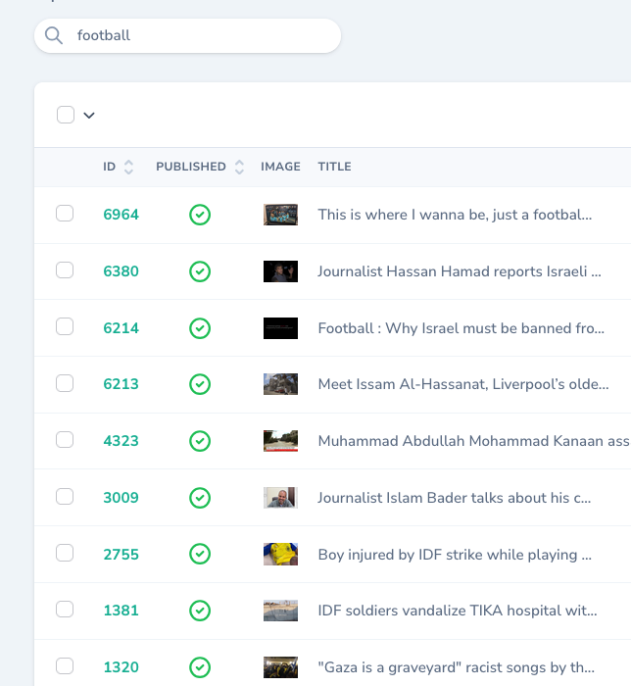Viewport: 631px width, 686px height.
Task: Click published checkmark icon for 2755
Action: click(200, 555)
